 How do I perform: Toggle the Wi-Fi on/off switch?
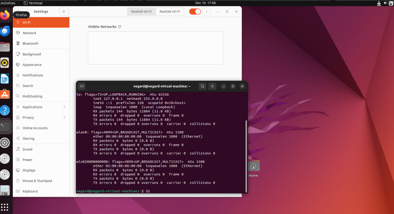click(x=195, y=11)
